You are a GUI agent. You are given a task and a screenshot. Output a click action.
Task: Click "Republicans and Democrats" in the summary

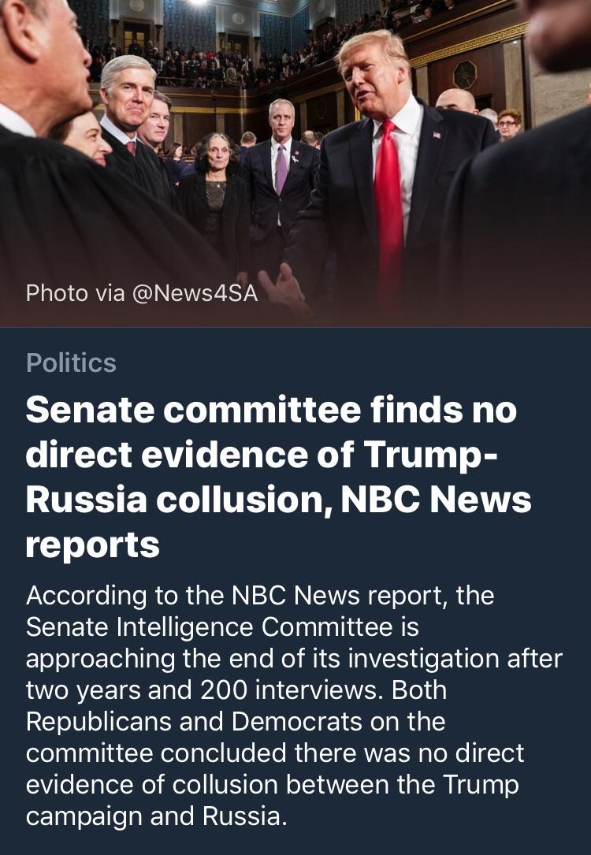pyautogui.click(x=194, y=721)
